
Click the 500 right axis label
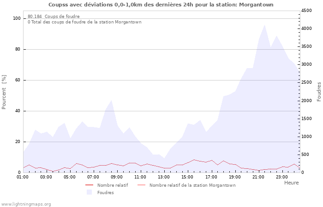click(x=305, y=155)
